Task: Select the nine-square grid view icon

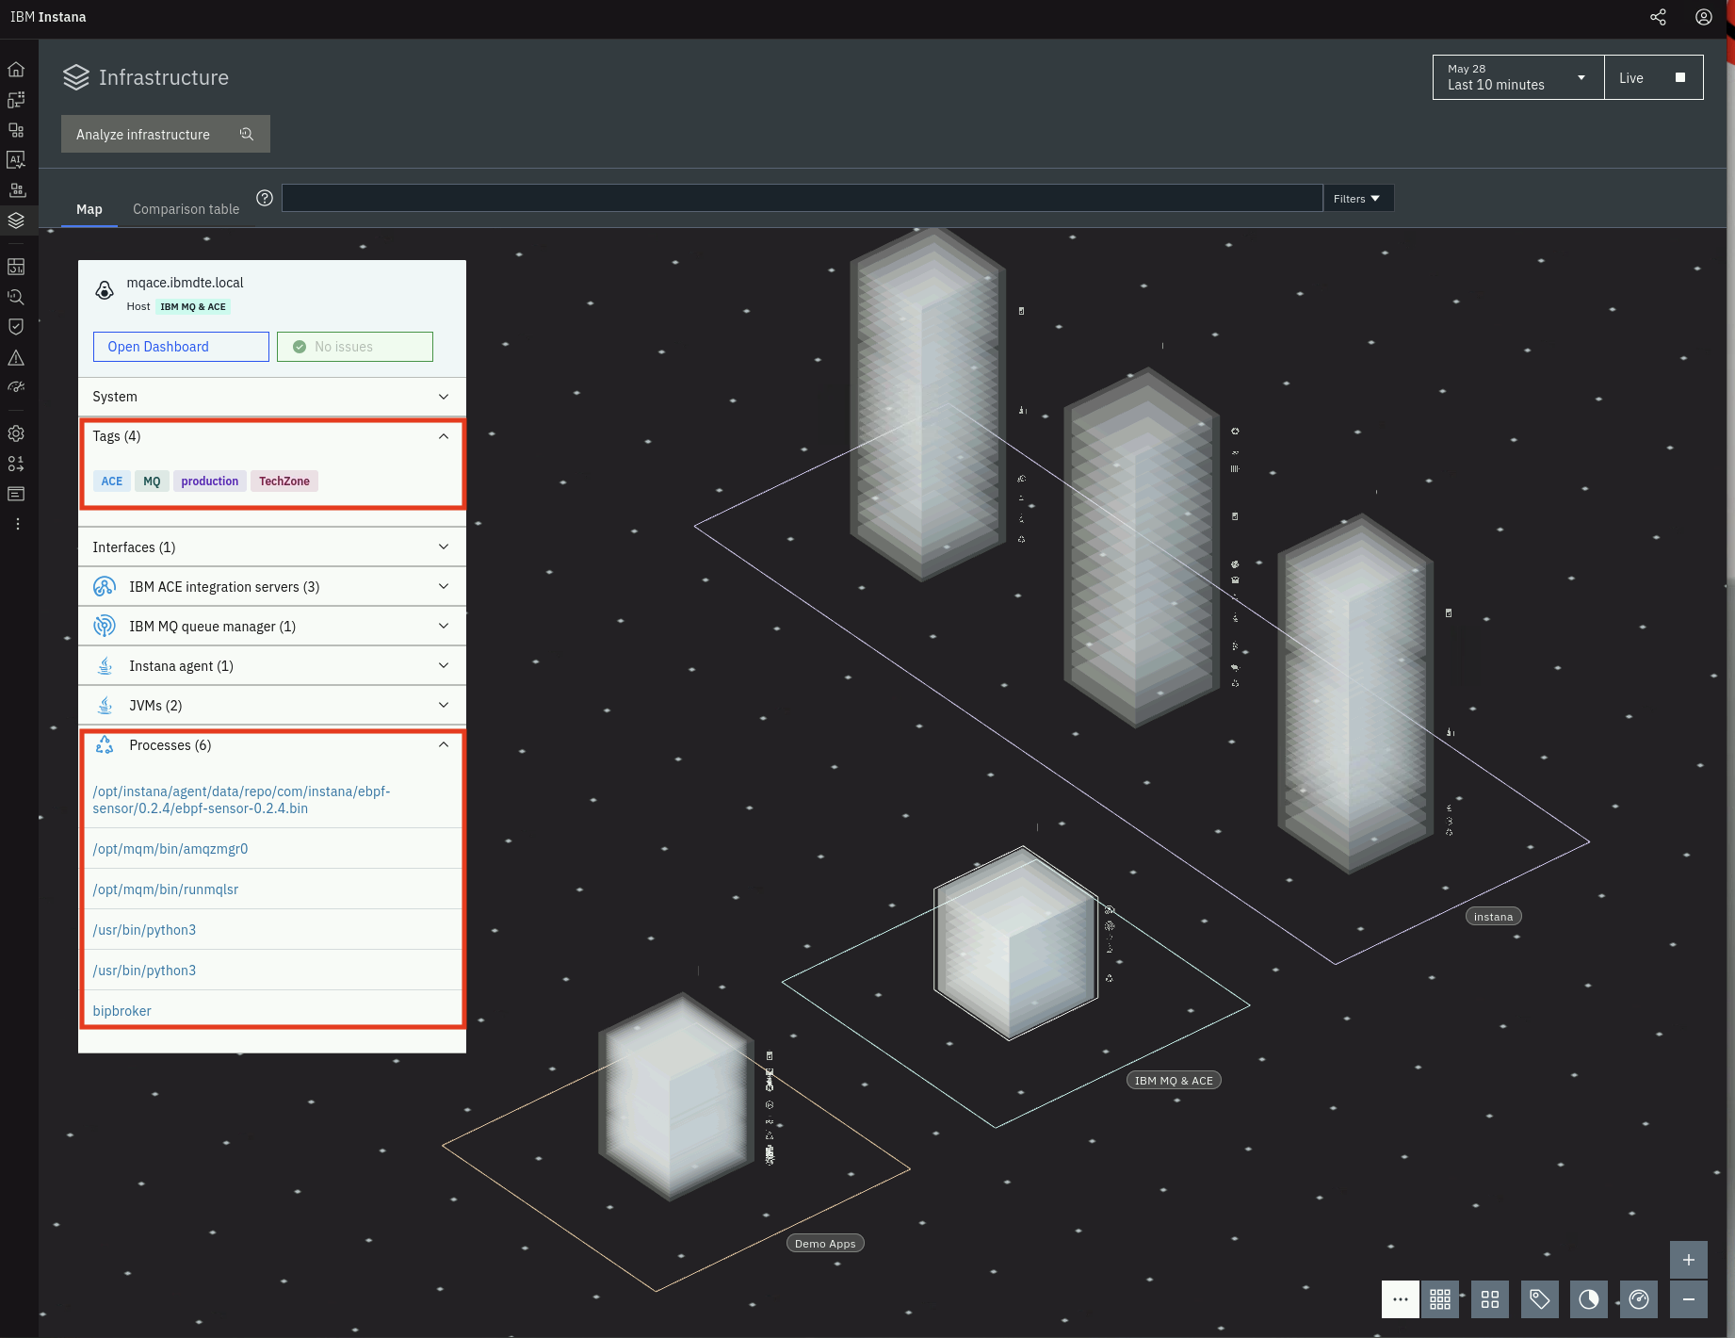Action: tap(1440, 1299)
